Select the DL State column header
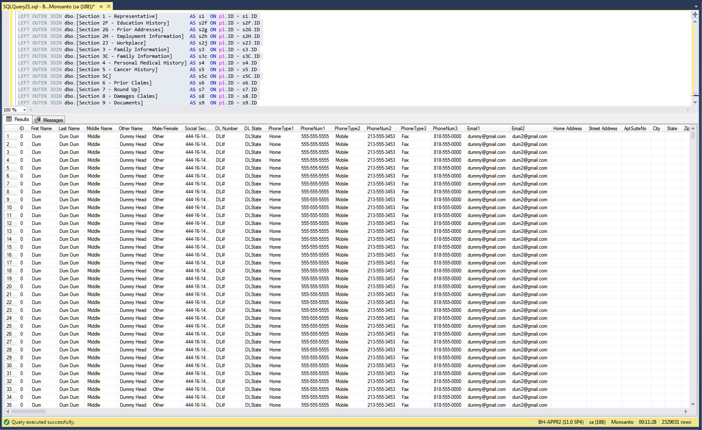 [253, 129]
